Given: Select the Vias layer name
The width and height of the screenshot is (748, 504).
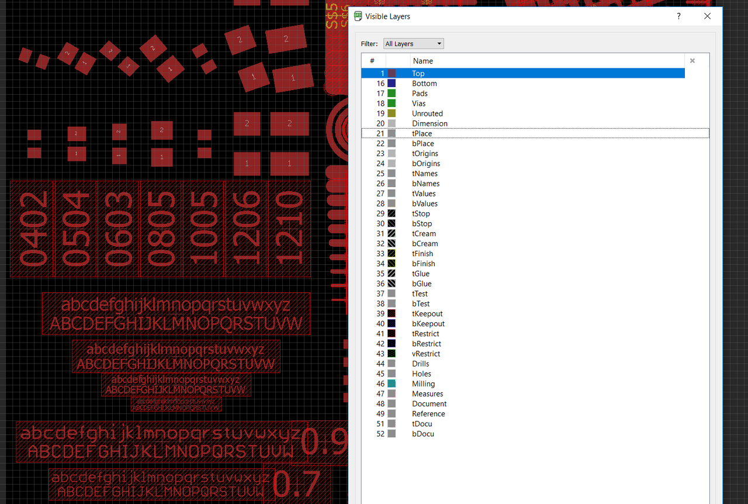Looking at the screenshot, I should click(x=418, y=103).
